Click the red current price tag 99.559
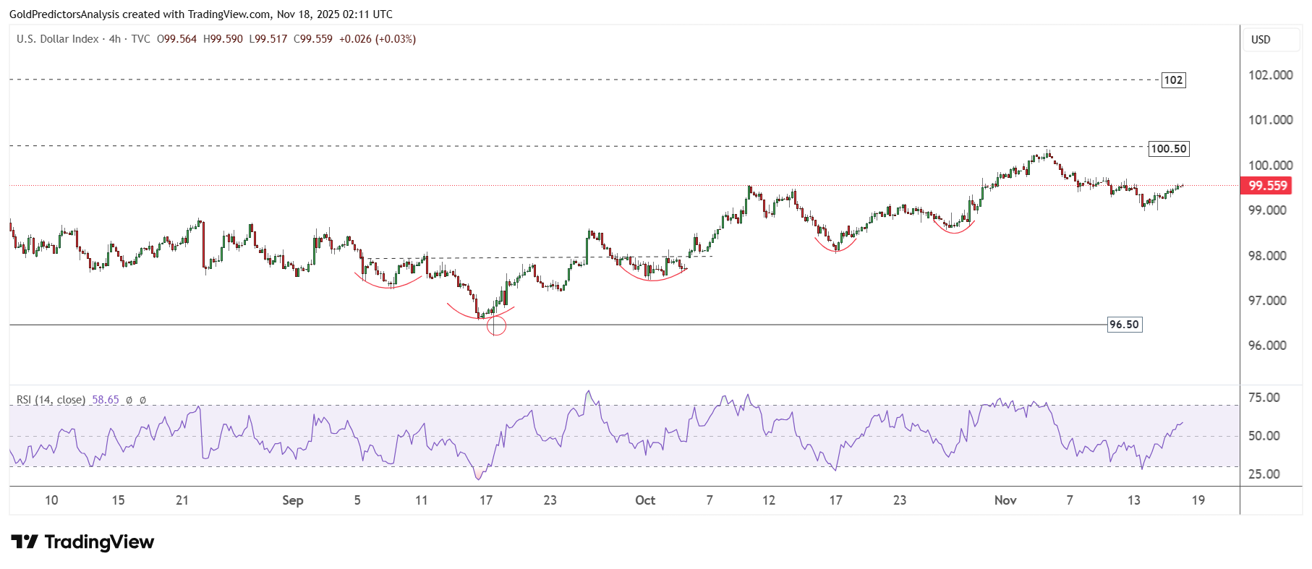Screen dimensions: 1312x569 pos(1268,186)
